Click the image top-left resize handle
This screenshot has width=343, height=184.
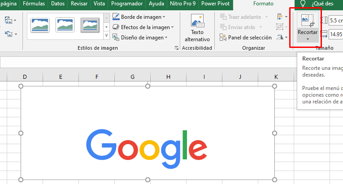pyautogui.click(x=21, y=86)
